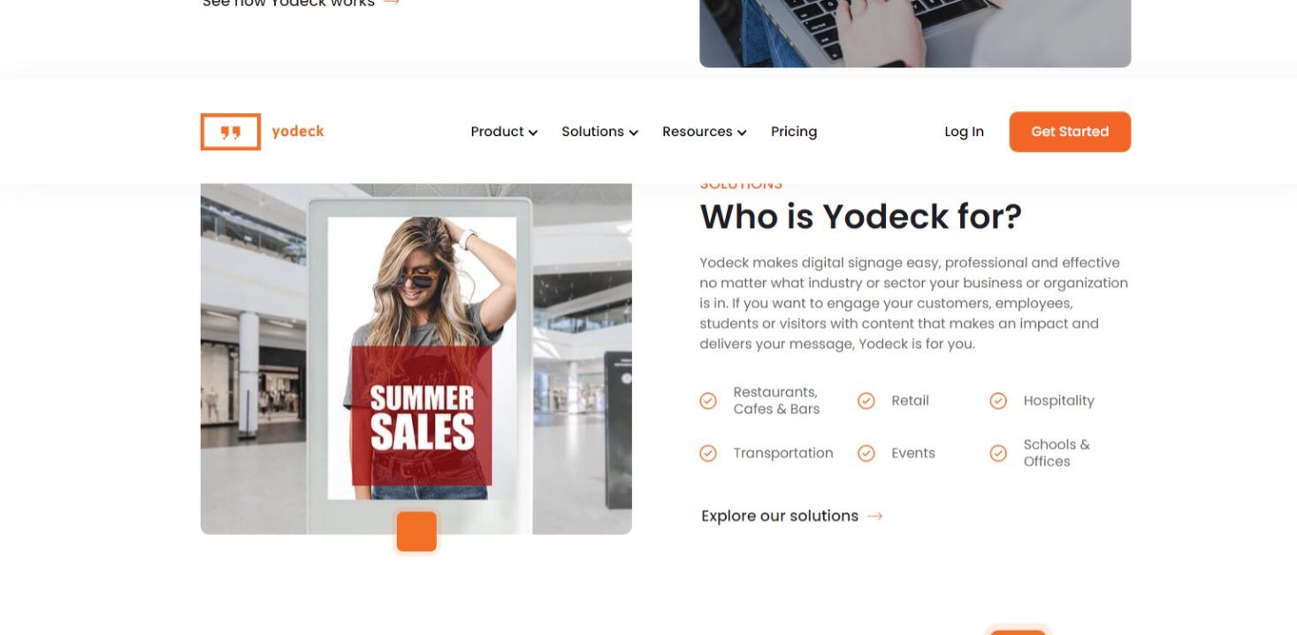Screen dimensions: 1297x635
Task: Click the laptop typing image at top
Action: click(x=915, y=34)
